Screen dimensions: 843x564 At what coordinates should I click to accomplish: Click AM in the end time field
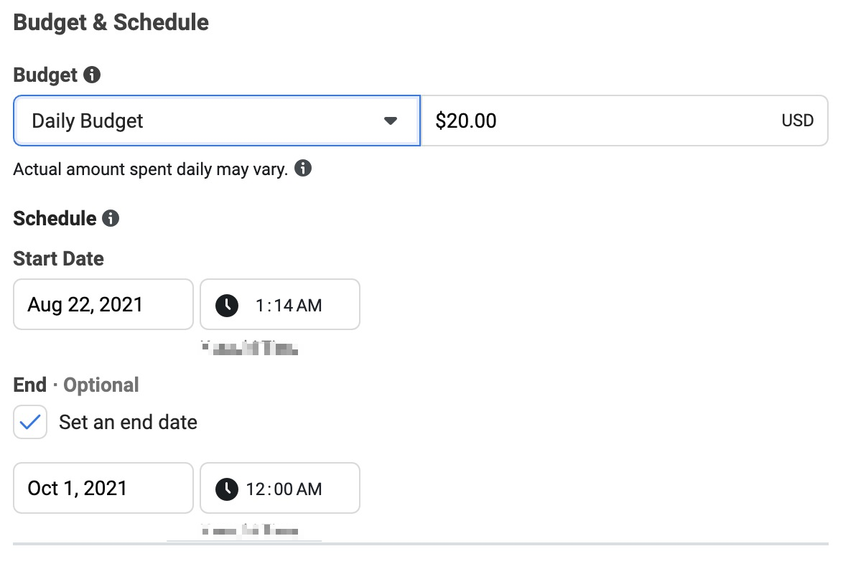309,489
